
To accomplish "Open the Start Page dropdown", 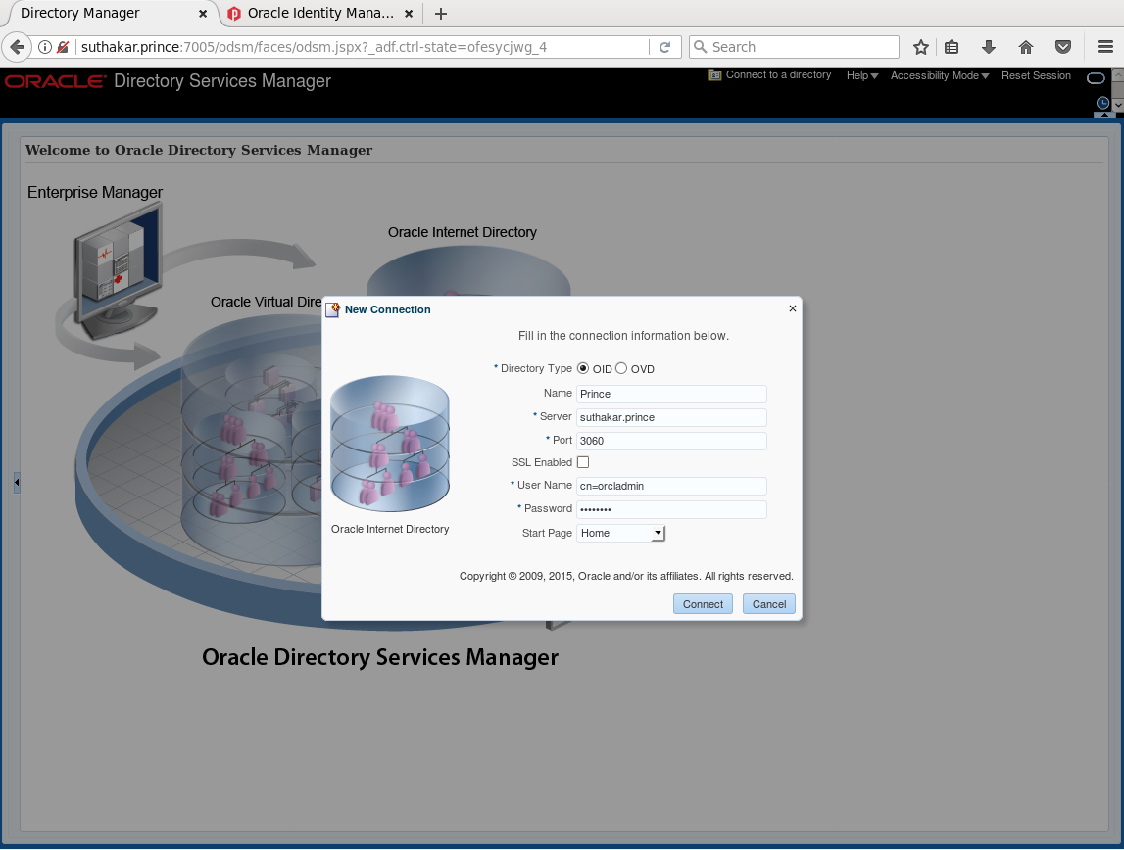I will coord(657,533).
